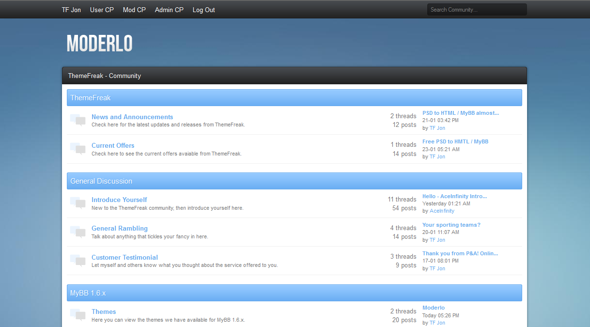Open the TF Jon menu item
Image resolution: width=590 pixels, height=327 pixels.
[71, 10]
